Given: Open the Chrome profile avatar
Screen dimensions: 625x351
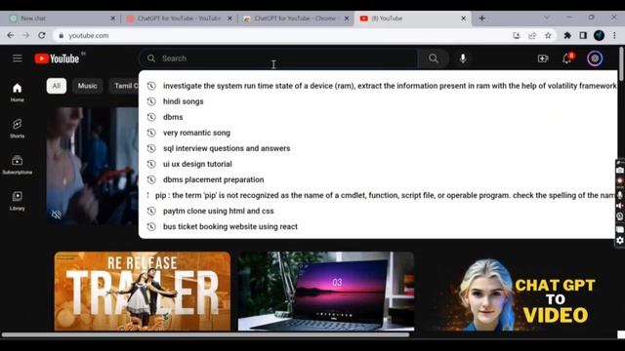Looking at the screenshot, I should click(x=599, y=35).
